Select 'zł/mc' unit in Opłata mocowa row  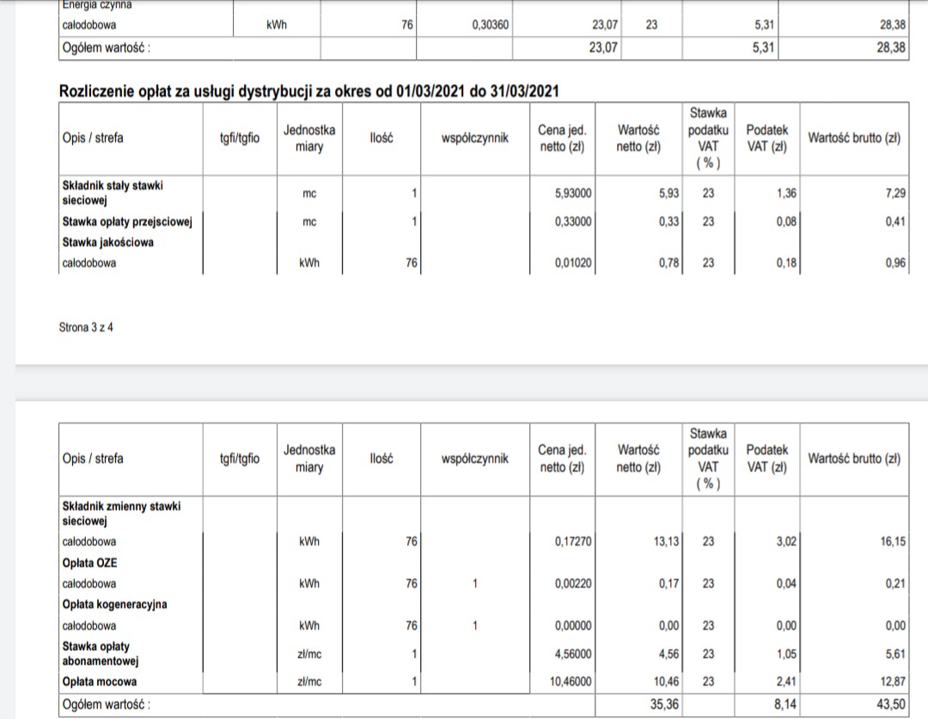(309, 682)
